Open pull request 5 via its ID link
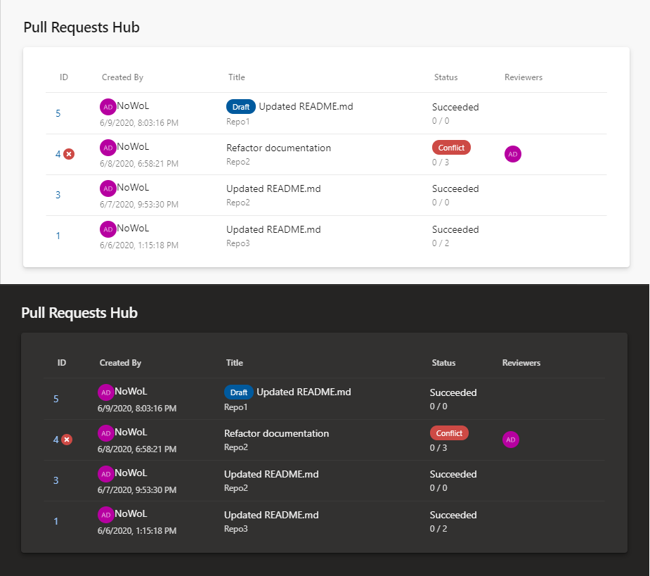Viewport: 650px width, 576px height. coord(58,113)
